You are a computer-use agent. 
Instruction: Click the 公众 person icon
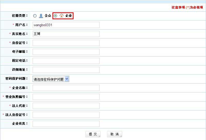point(41,16)
